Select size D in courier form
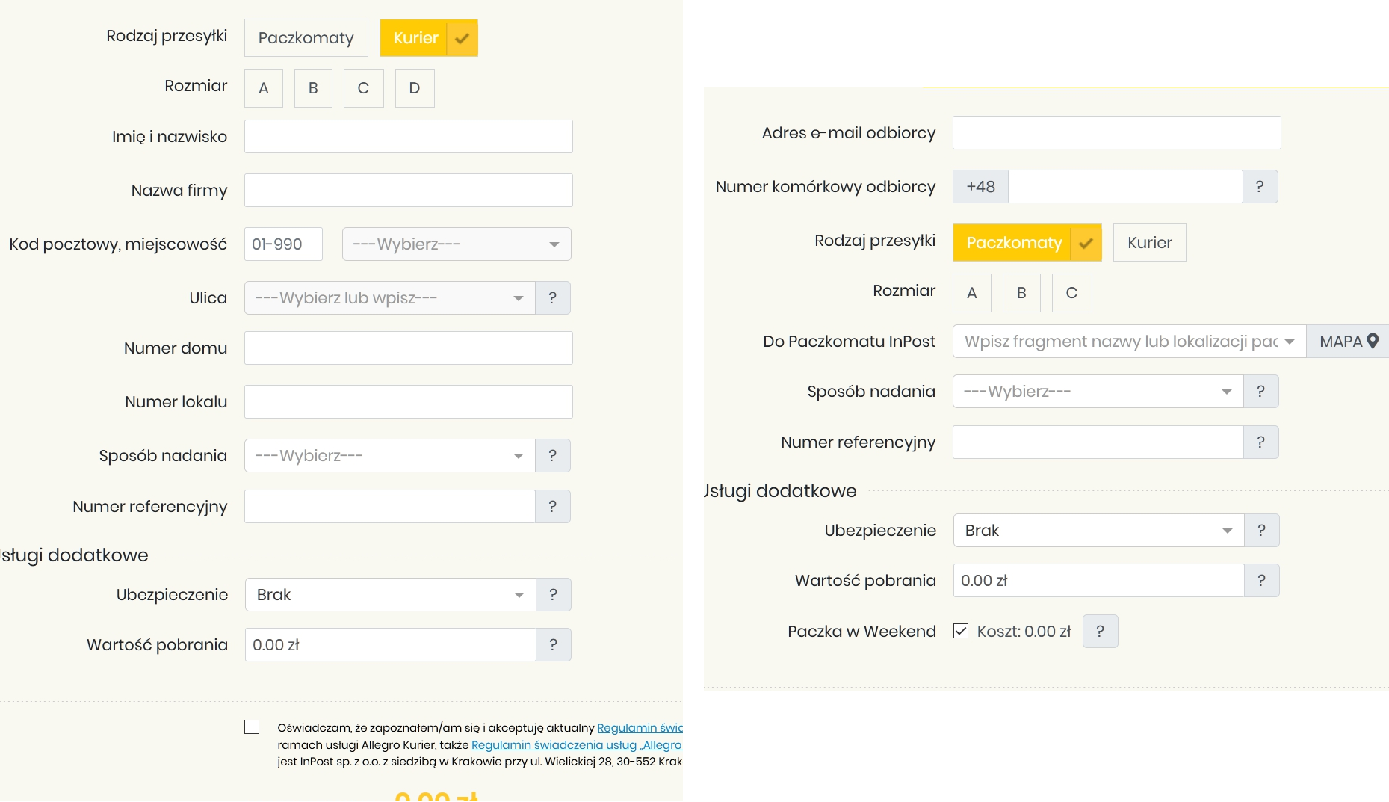This screenshot has height=802, width=1389. point(415,88)
